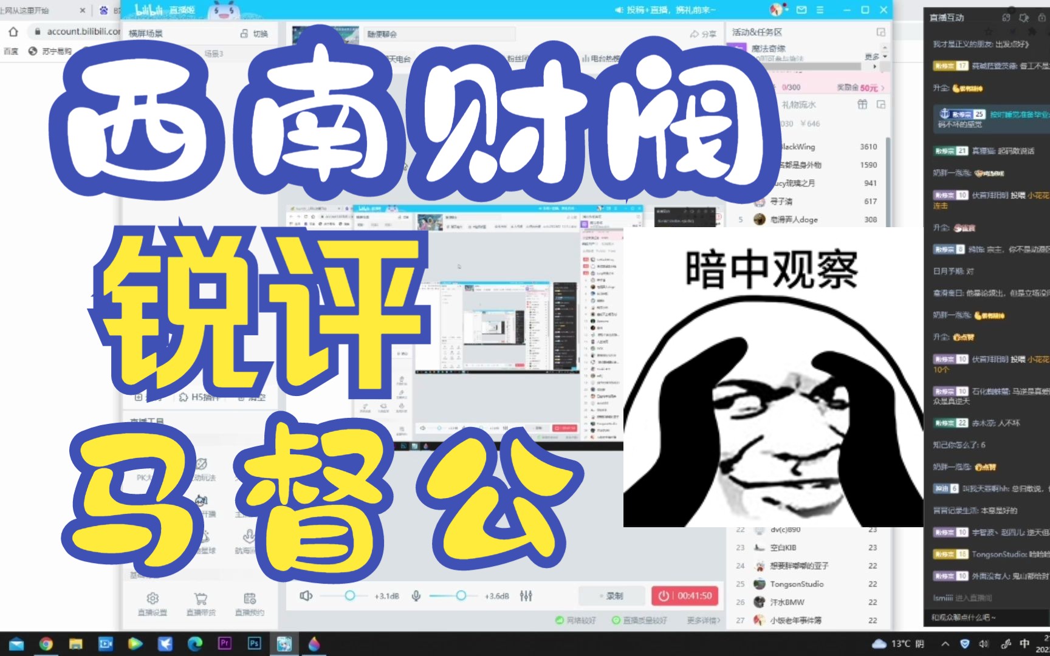This screenshot has height=656, width=1050.
Task: Click the 电台热榜 tab
Action: [600, 59]
